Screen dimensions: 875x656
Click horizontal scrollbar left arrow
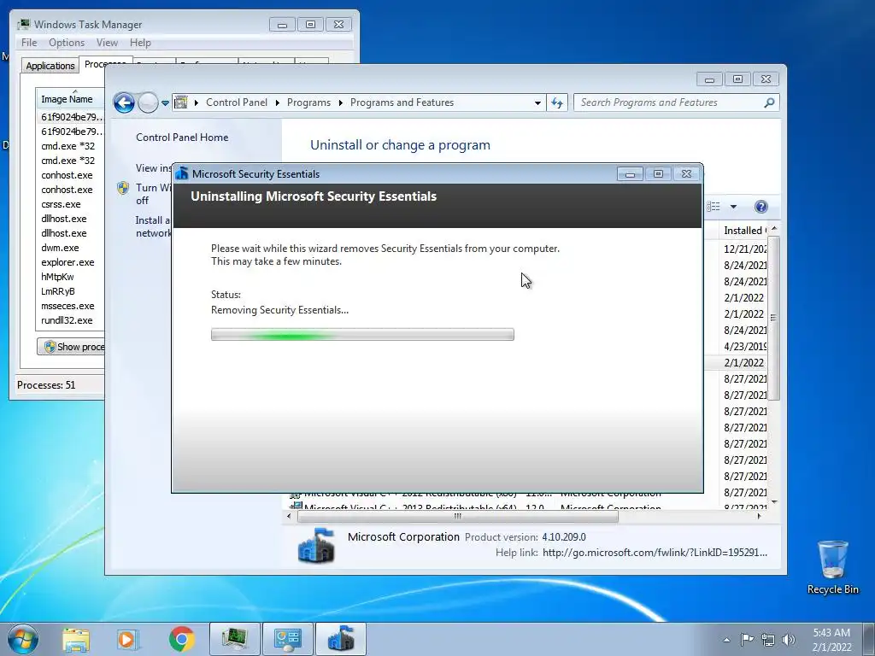click(289, 517)
